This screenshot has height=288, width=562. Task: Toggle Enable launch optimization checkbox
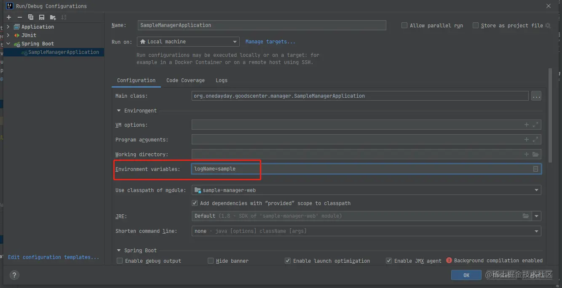click(288, 261)
